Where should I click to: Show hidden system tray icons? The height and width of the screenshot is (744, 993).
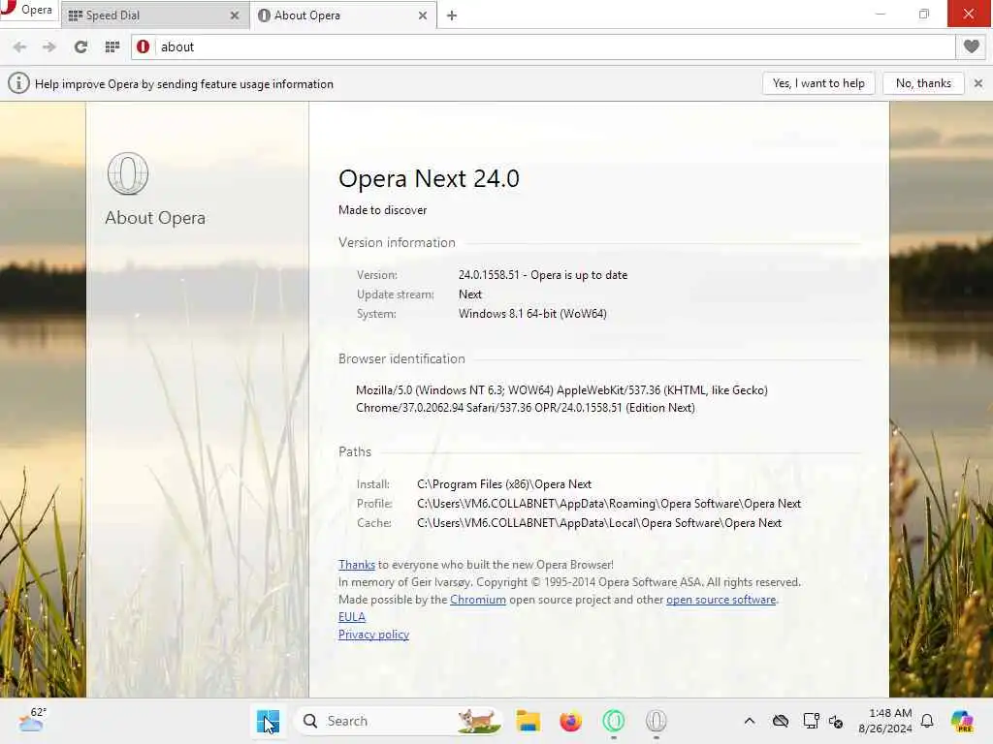[750, 721]
